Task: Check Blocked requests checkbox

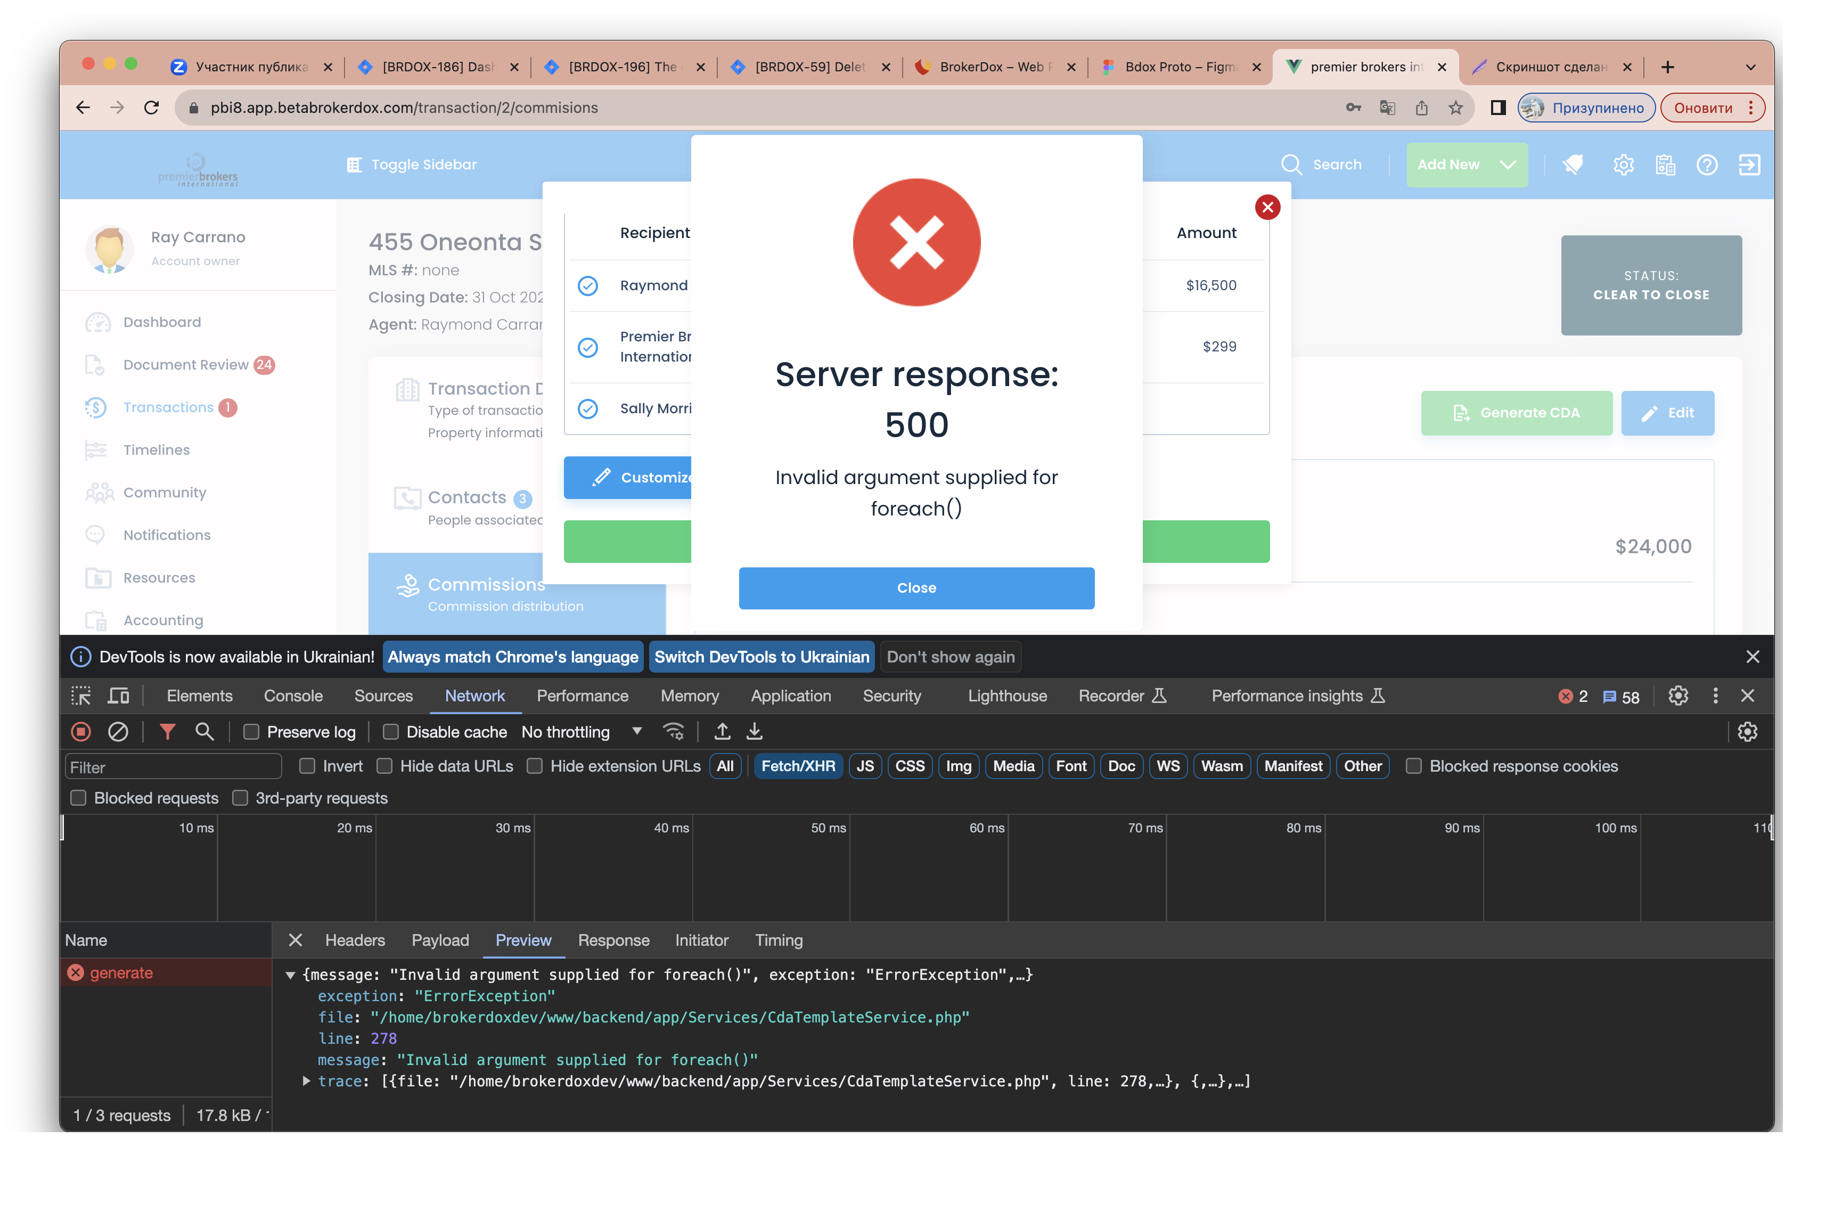Action: pos(78,798)
